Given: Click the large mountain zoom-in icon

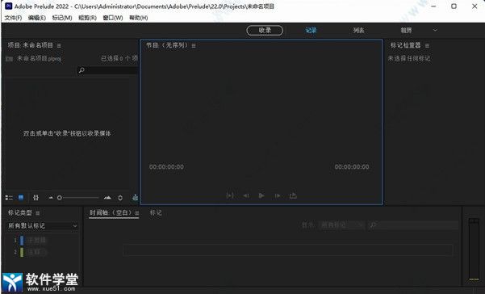Looking at the screenshot, I should [x=107, y=197].
